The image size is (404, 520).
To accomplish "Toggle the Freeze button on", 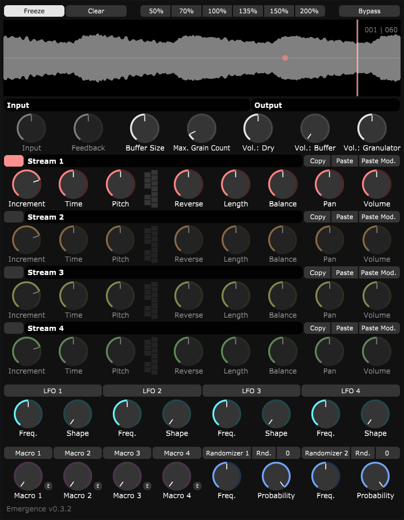I will 34,11.
